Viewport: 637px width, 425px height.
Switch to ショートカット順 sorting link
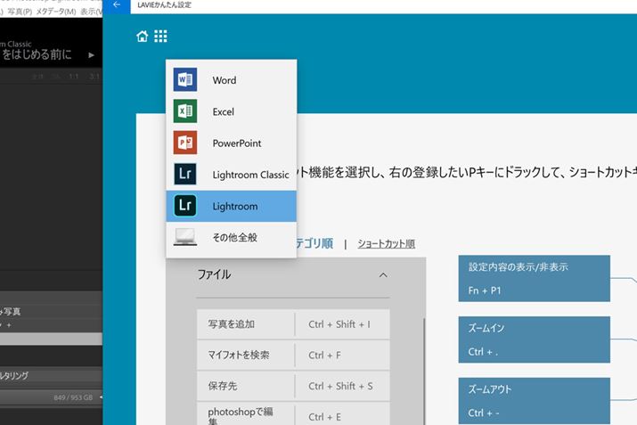click(387, 244)
